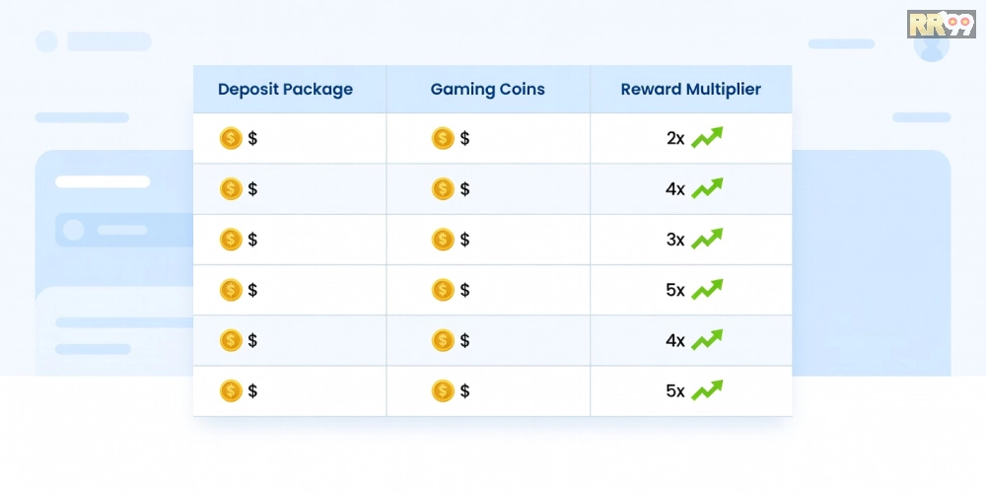986x493 pixels.
Task: Select the Deposit Package column header
Action: tap(286, 90)
